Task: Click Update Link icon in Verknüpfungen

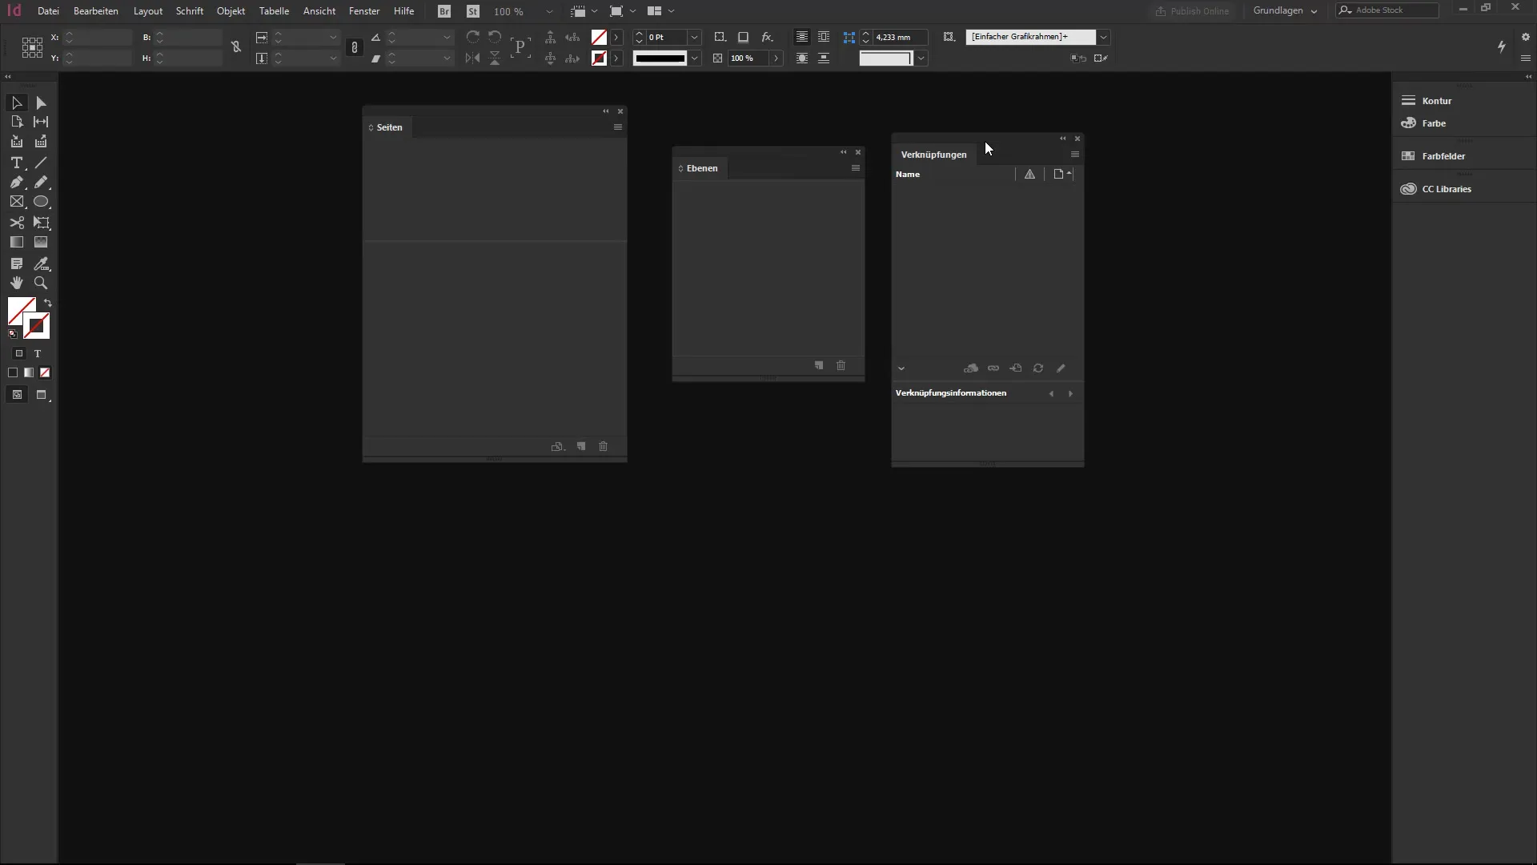Action: tap(1038, 368)
